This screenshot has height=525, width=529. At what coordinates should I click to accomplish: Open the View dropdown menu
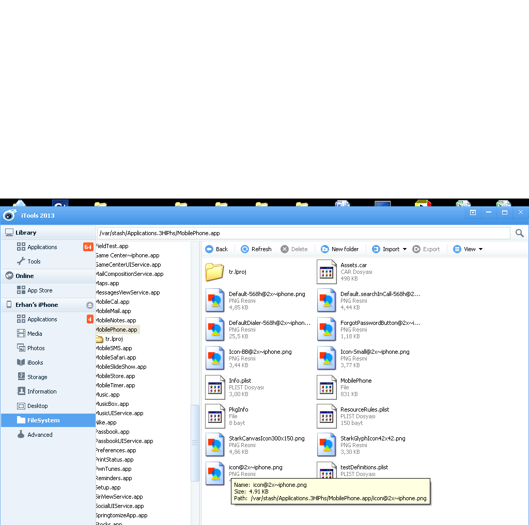point(468,249)
